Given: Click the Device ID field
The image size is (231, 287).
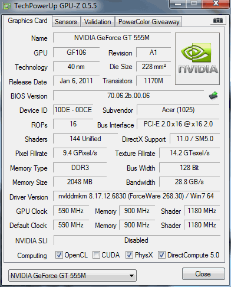Looking at the screenshot, I should (73, 110).
